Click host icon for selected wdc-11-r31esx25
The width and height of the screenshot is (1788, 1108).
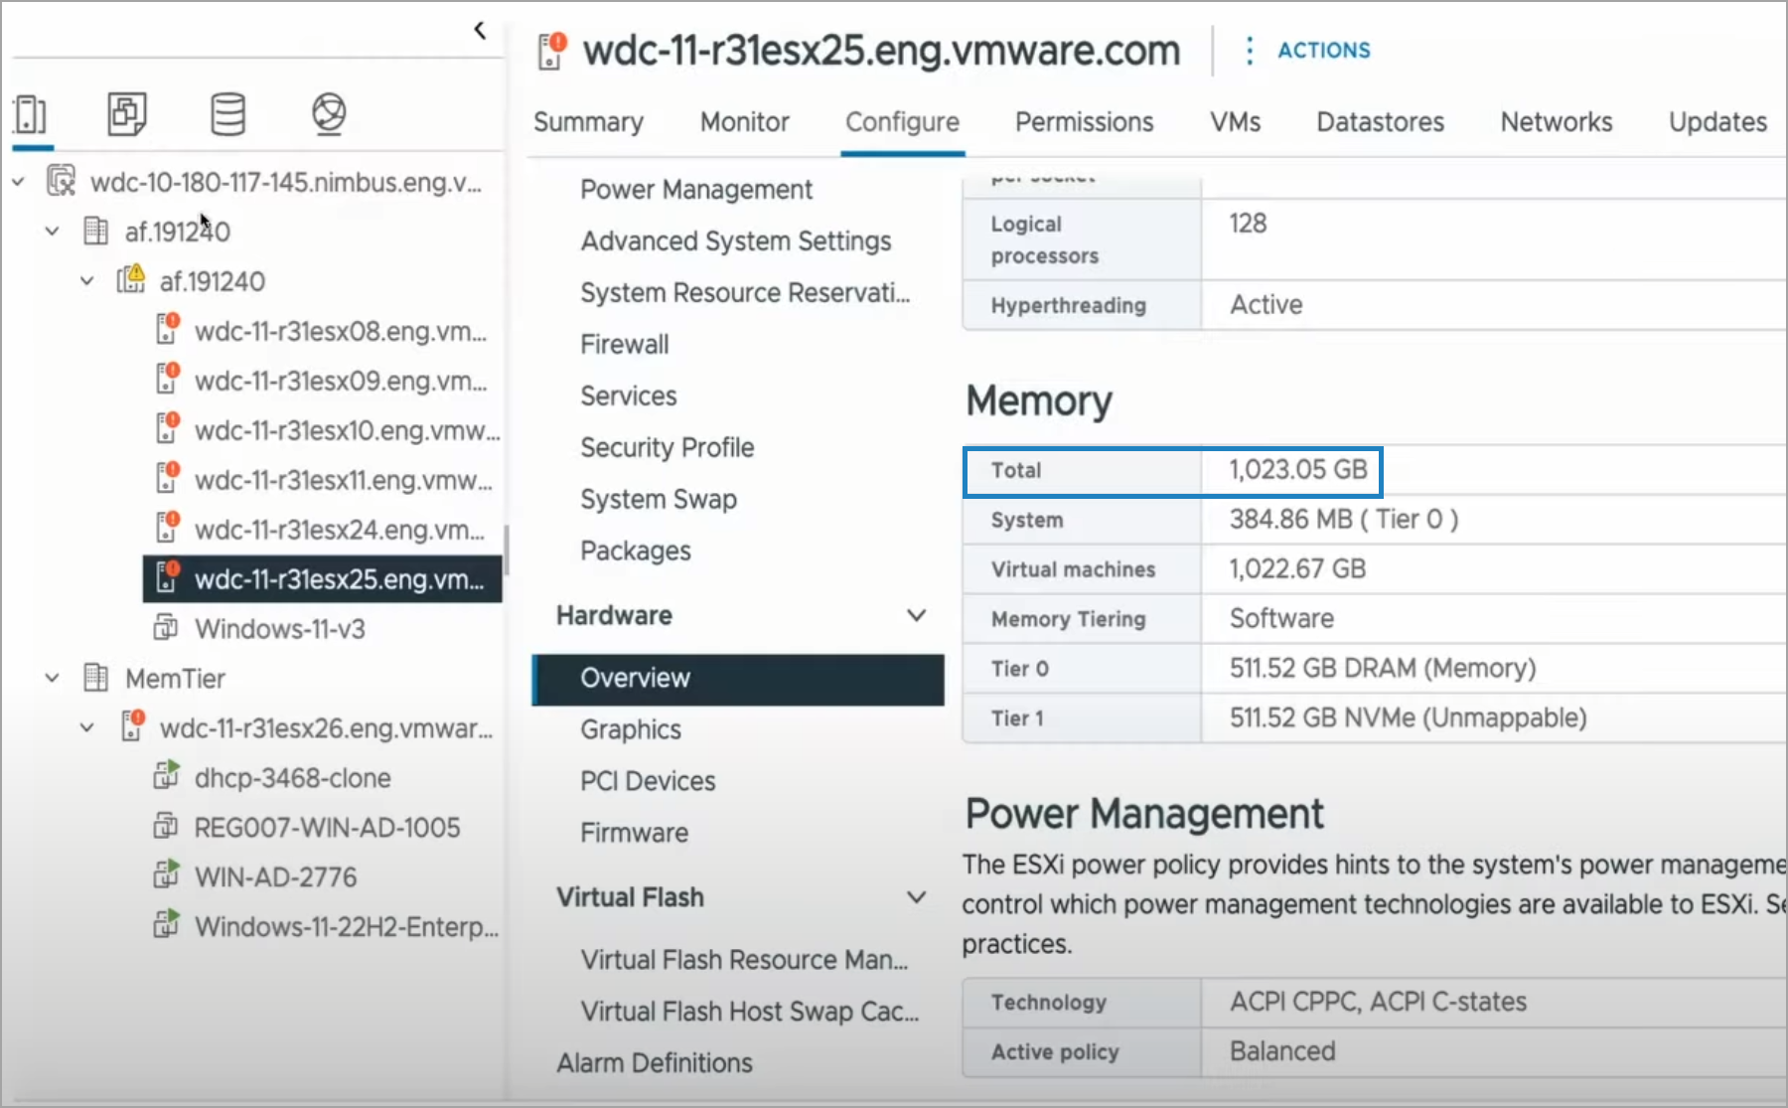(168, 577)
